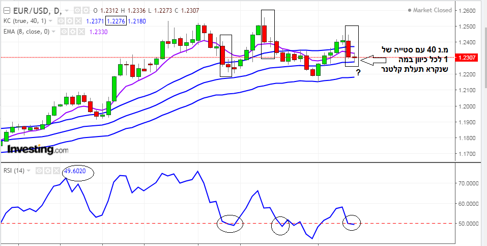This screenshot has width=487, height=246.
Task: Click the KC (true, 40, 1) label
Action: 25,21
